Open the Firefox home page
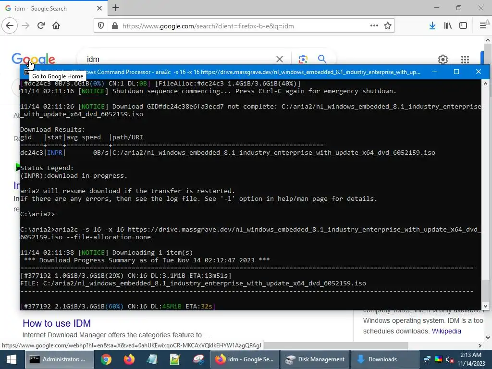 [x=56, y=26]
